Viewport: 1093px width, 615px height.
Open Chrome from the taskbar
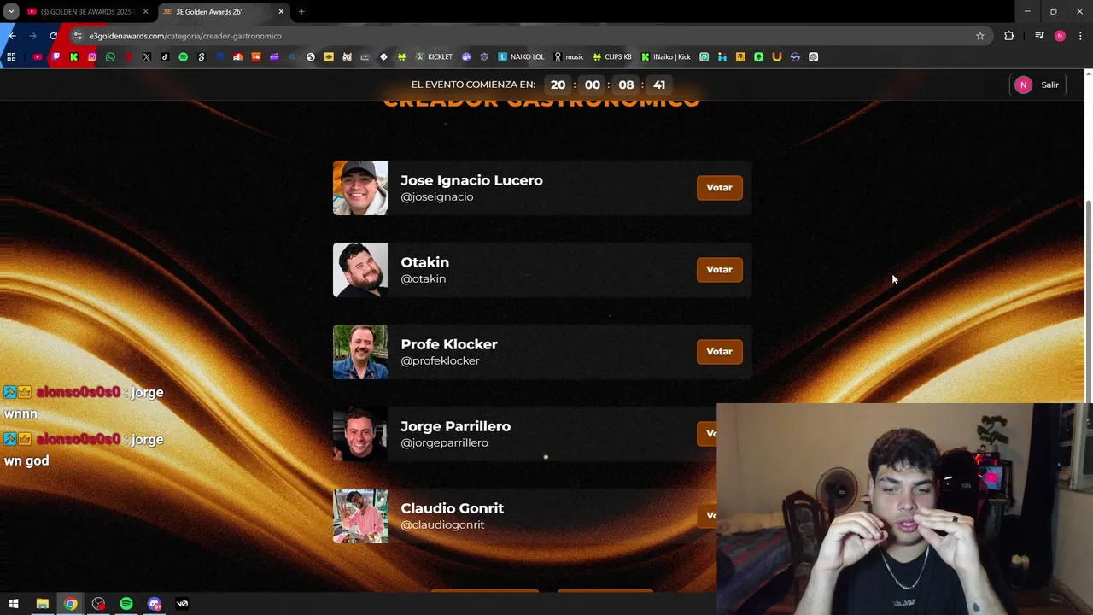tap(70, 604)
